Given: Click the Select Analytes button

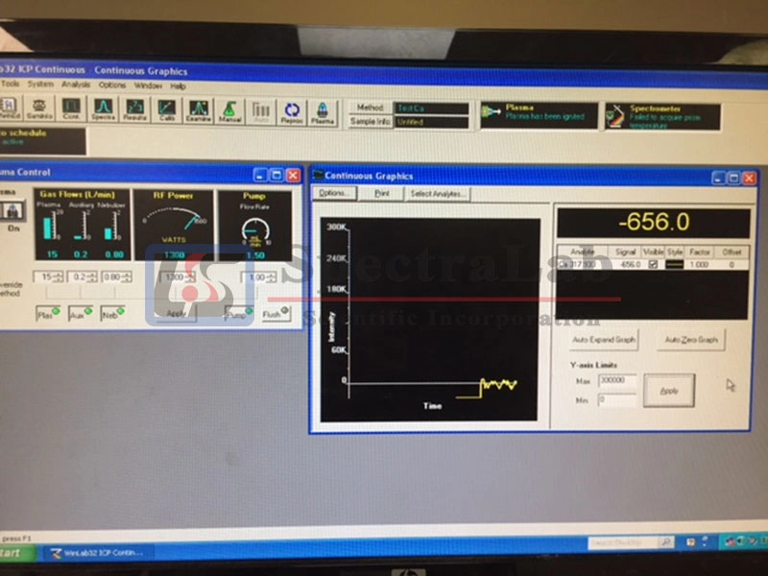Looking at the screenshot, I should [x=438, y=193].
